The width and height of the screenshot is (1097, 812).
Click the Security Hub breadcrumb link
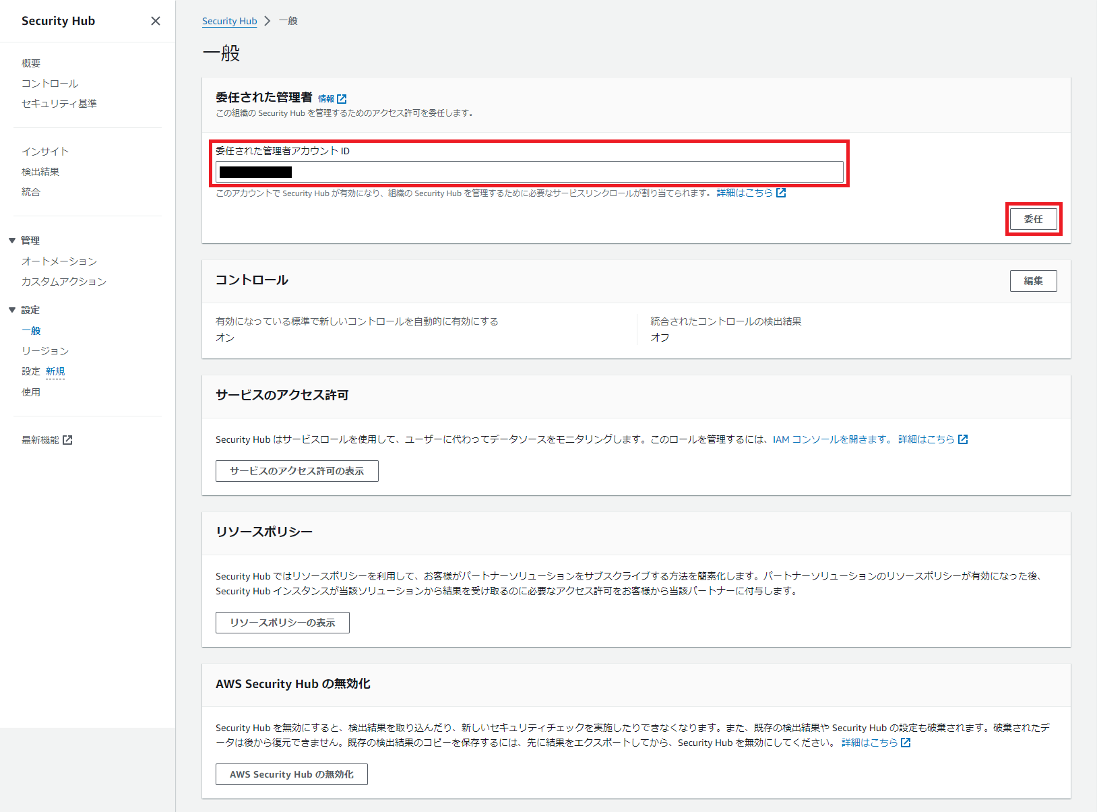tap(230, 21)
